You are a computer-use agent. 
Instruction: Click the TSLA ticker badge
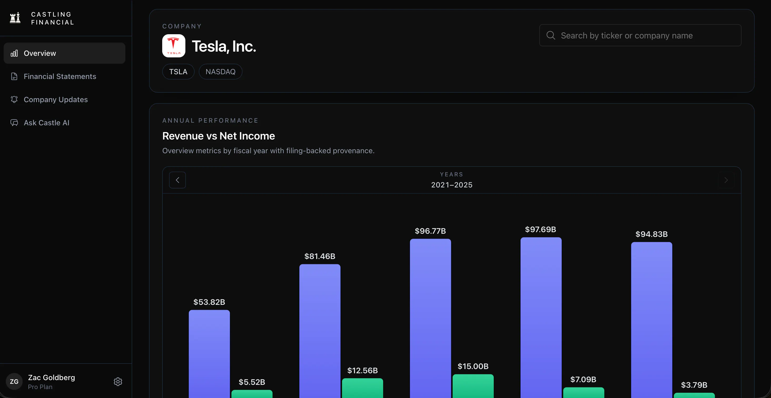click(178, 72)
